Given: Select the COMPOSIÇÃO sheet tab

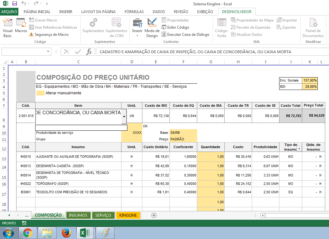Looking at the screenshot, I should point(48,215).
